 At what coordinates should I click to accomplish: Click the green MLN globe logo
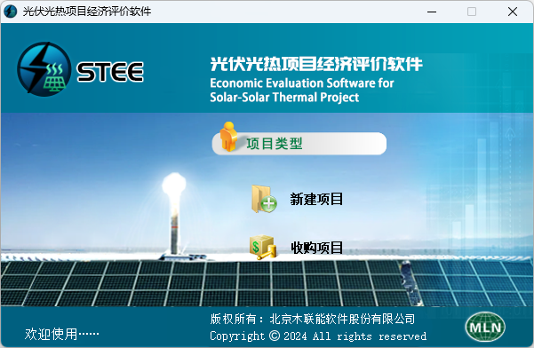pos(485,327)
